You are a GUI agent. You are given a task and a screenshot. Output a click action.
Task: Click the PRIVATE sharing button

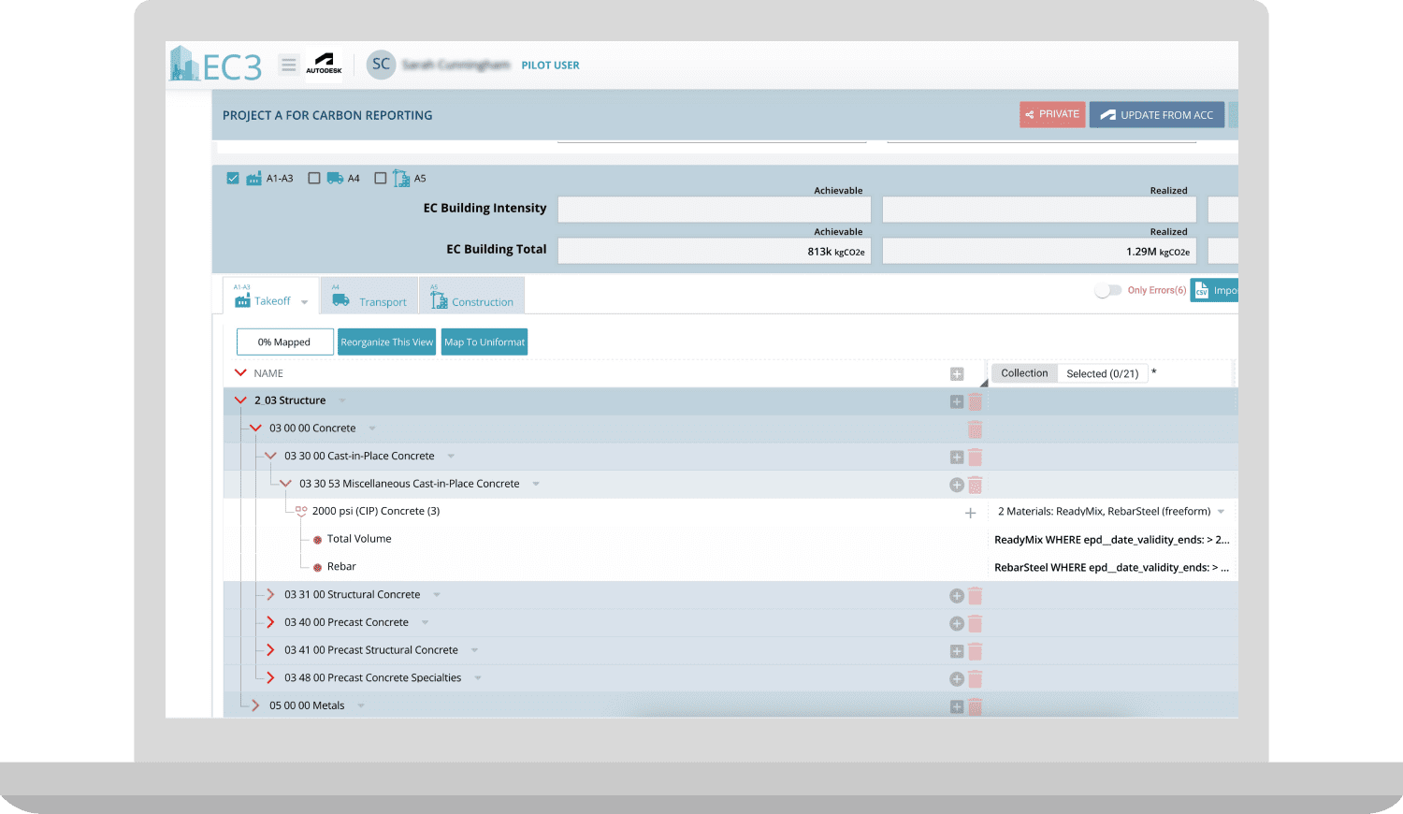click(1052, 114)
